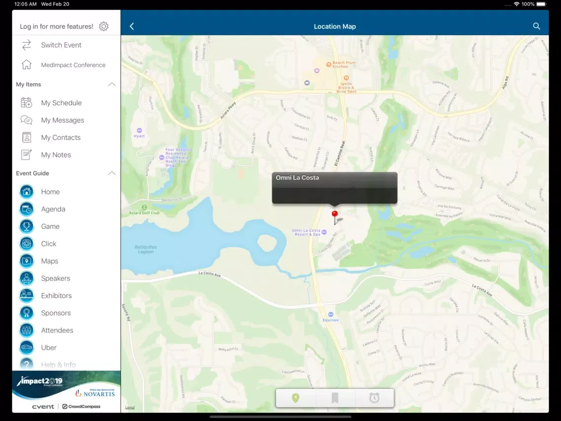
Task: Tap the Click camera shutter icon
Action: pos(27,244)
